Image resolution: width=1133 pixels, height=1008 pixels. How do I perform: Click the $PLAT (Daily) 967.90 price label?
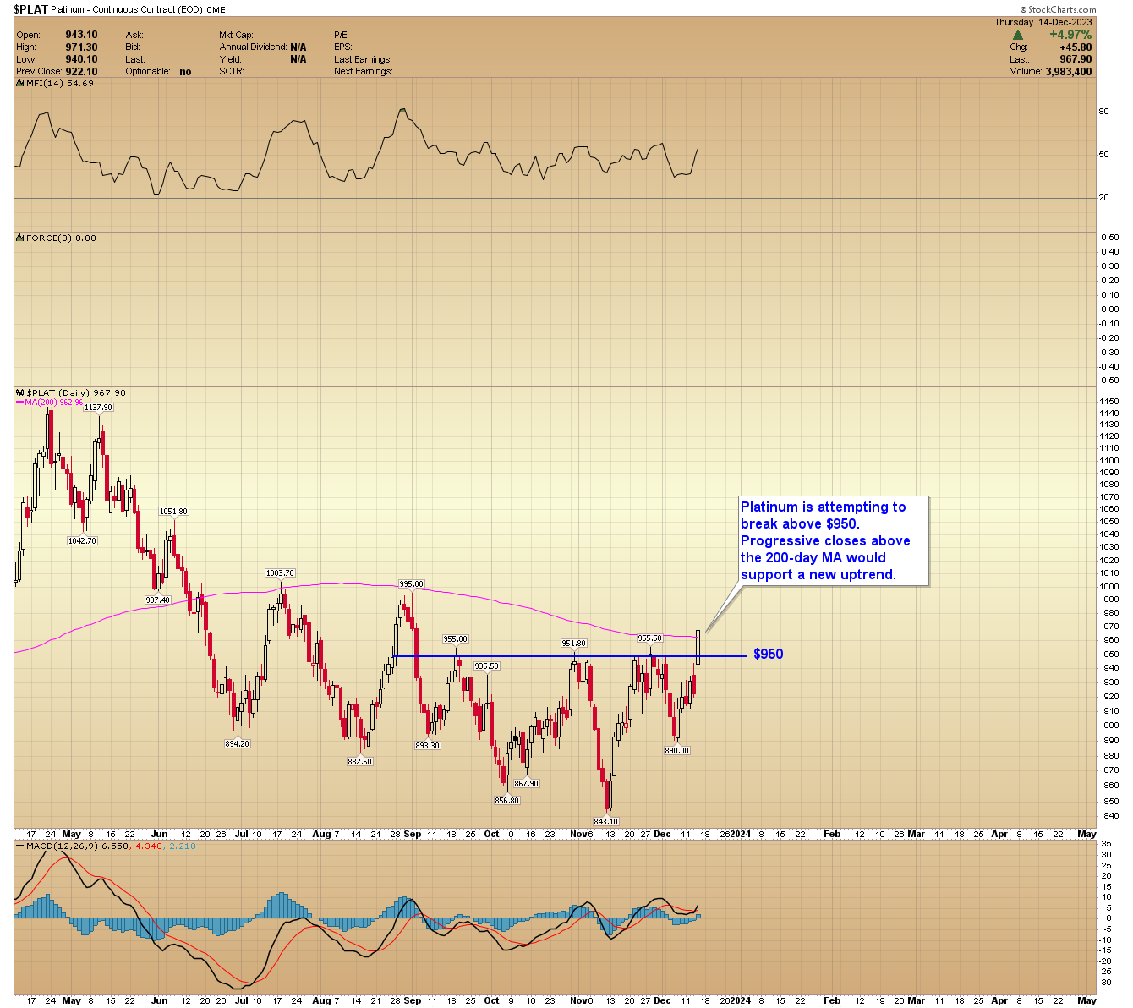point(76,393)
